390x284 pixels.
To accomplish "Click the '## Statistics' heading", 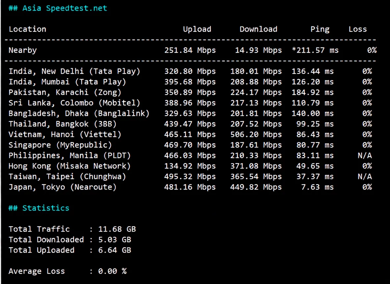I will 39,208.
